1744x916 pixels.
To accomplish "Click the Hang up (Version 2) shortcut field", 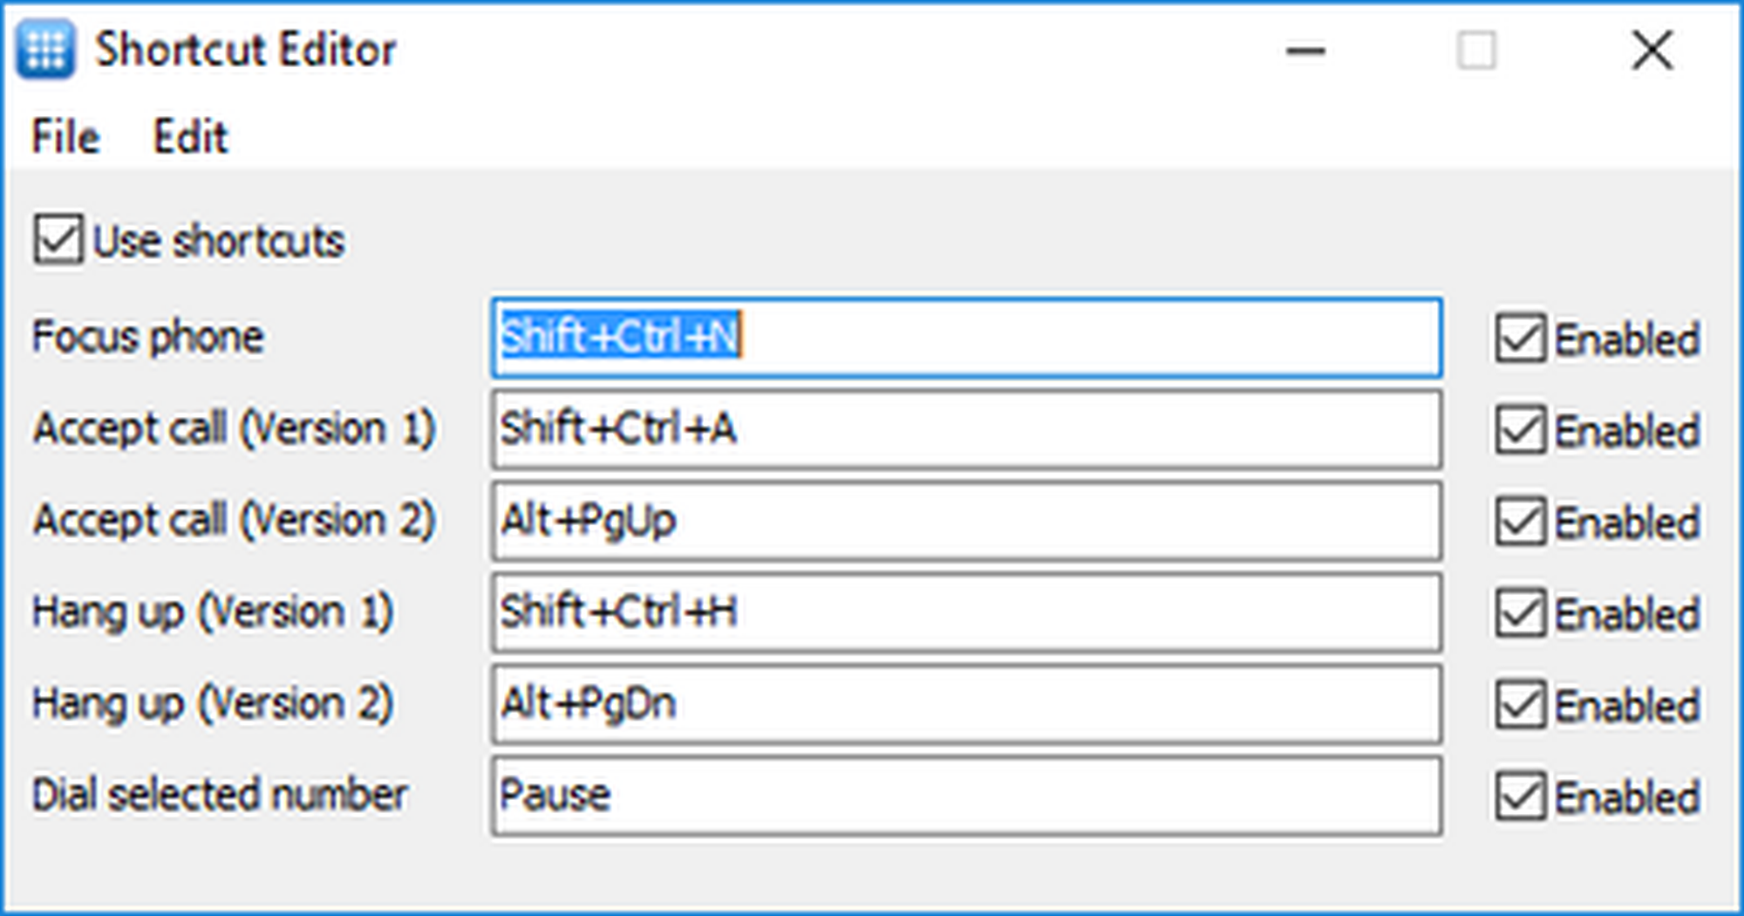I will tap(965, 704).
